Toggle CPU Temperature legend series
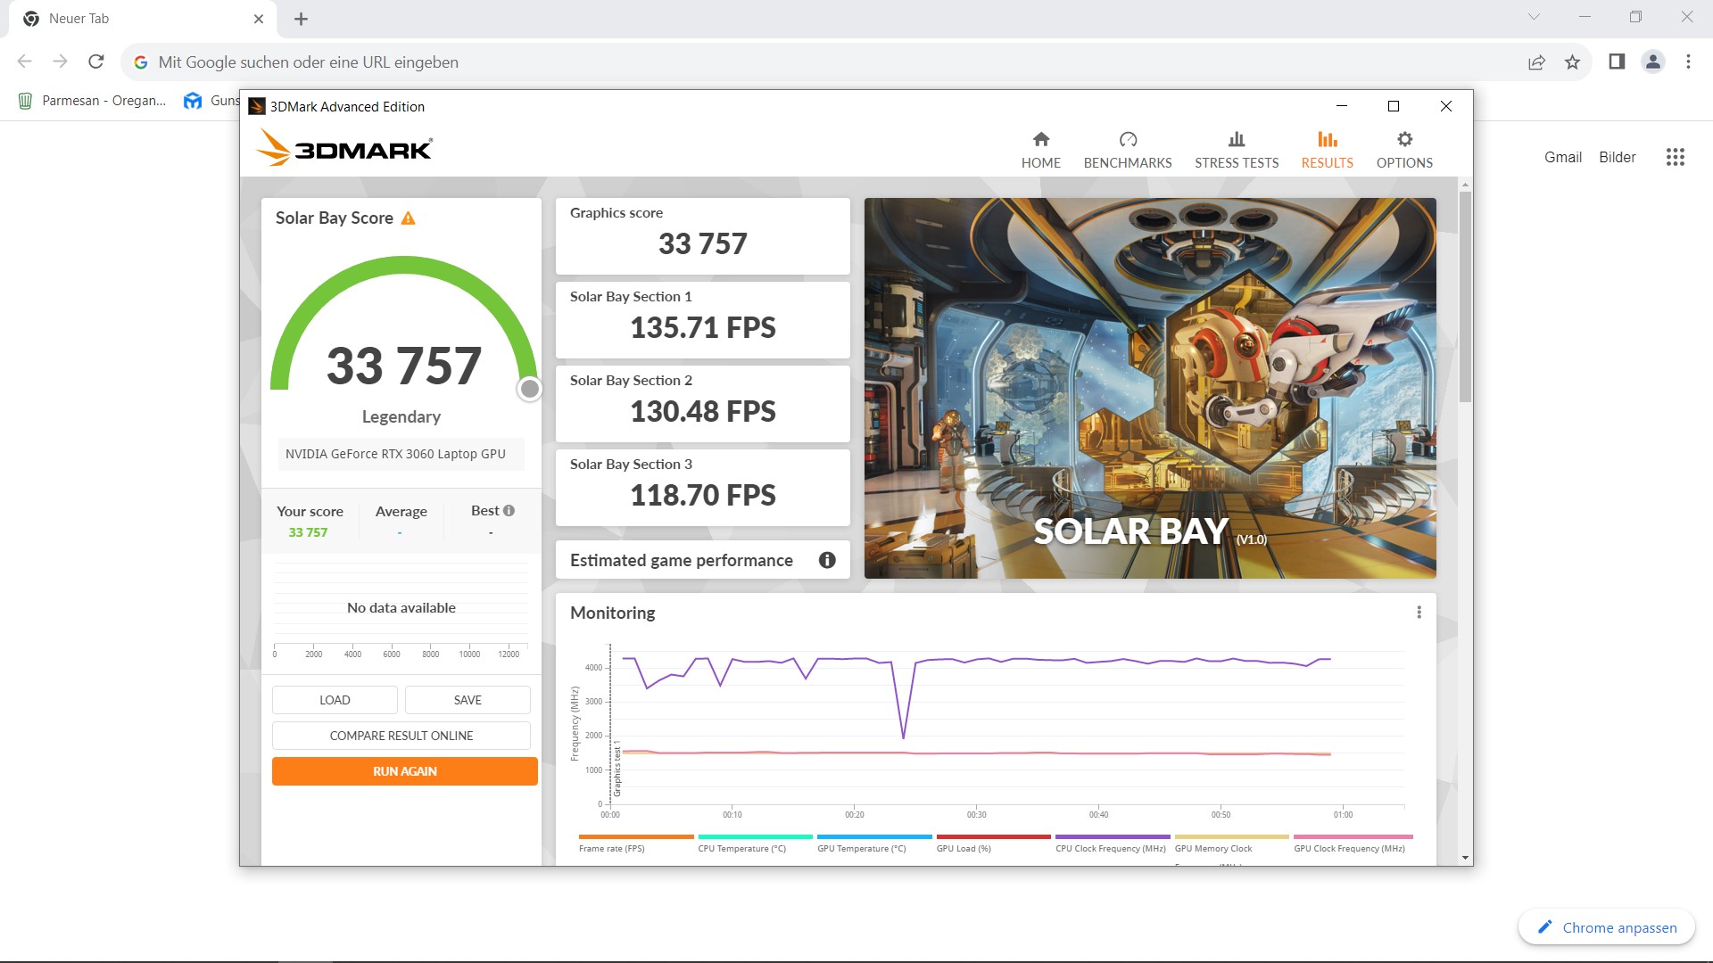Viewport: 1713px width, 963px height. [x=741, y=848]
